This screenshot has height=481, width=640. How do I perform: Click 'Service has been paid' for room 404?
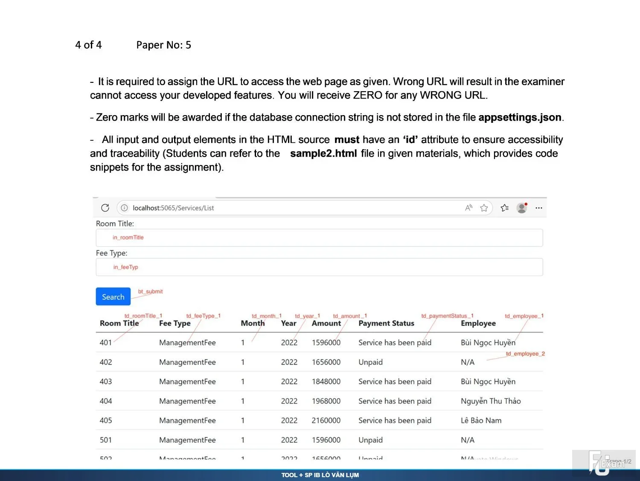395,401
